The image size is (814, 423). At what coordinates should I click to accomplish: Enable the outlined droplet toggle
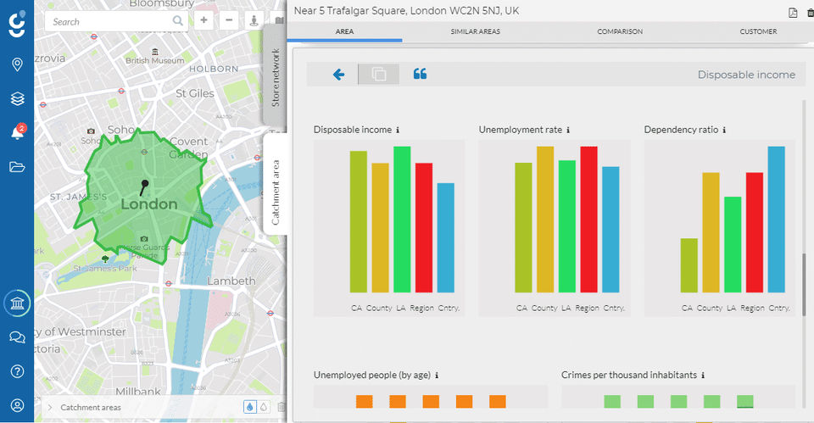tap(264, 408)
